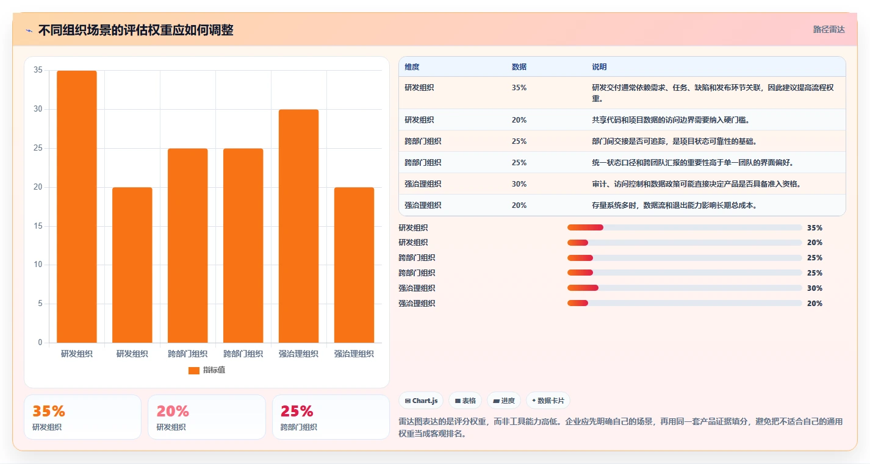This screenshot has width=870, height=464.
Task: Click description starting 研发交付通常依赖需求
Action: coord(713,93)
